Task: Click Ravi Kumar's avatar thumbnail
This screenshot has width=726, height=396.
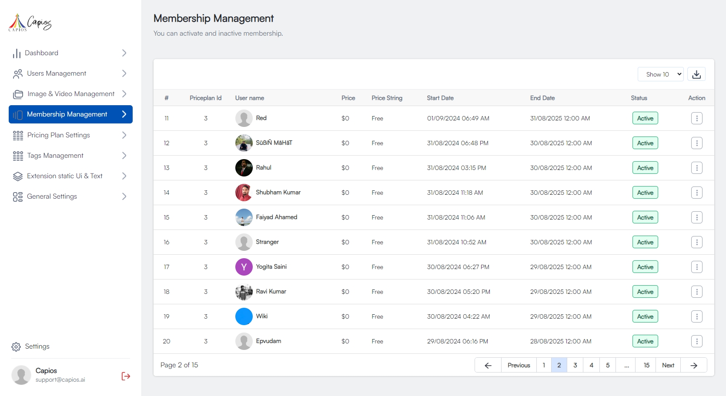Action: pos(244,292)
